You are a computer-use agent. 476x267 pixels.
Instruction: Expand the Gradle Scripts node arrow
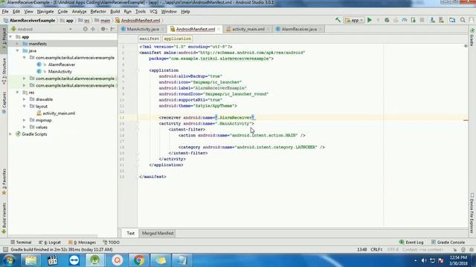point(10,134)
